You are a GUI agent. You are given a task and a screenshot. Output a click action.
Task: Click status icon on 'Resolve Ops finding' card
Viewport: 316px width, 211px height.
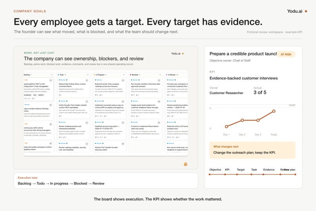coord(87,80)
